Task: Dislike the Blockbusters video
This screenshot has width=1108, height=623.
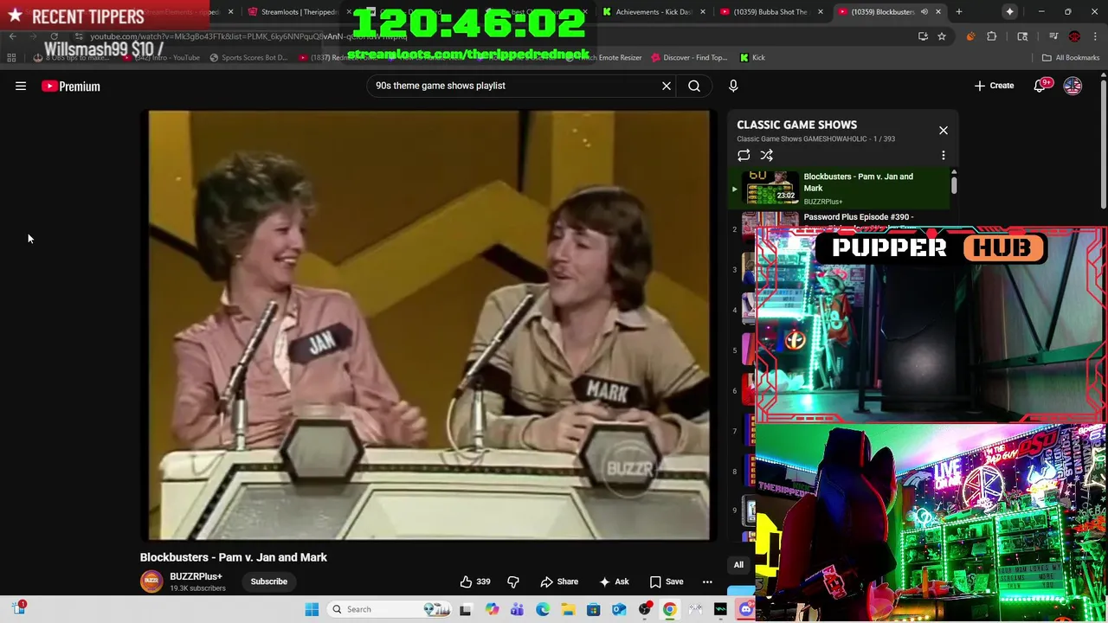Action: click(512, 581)
